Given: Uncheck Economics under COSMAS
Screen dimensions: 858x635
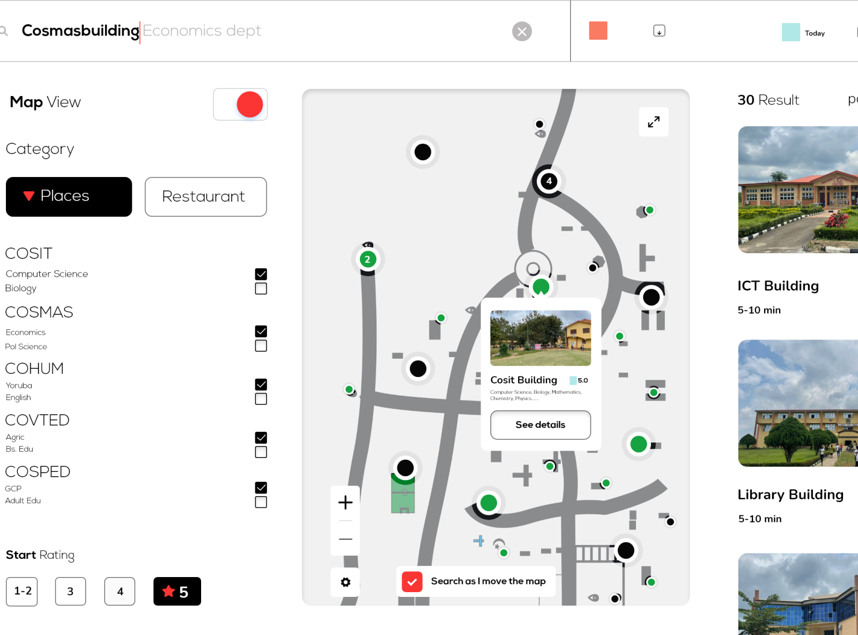Looking at the screenshot, I should click(x=261, y=331).
